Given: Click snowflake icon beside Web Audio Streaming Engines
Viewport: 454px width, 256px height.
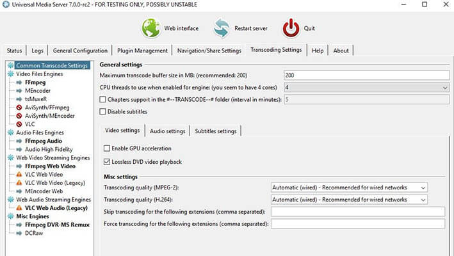Looking at the screenshot, I should (11, 200).
